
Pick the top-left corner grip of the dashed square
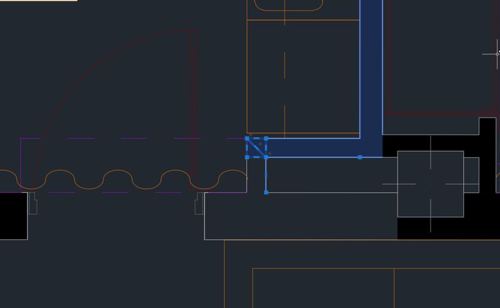247,138
